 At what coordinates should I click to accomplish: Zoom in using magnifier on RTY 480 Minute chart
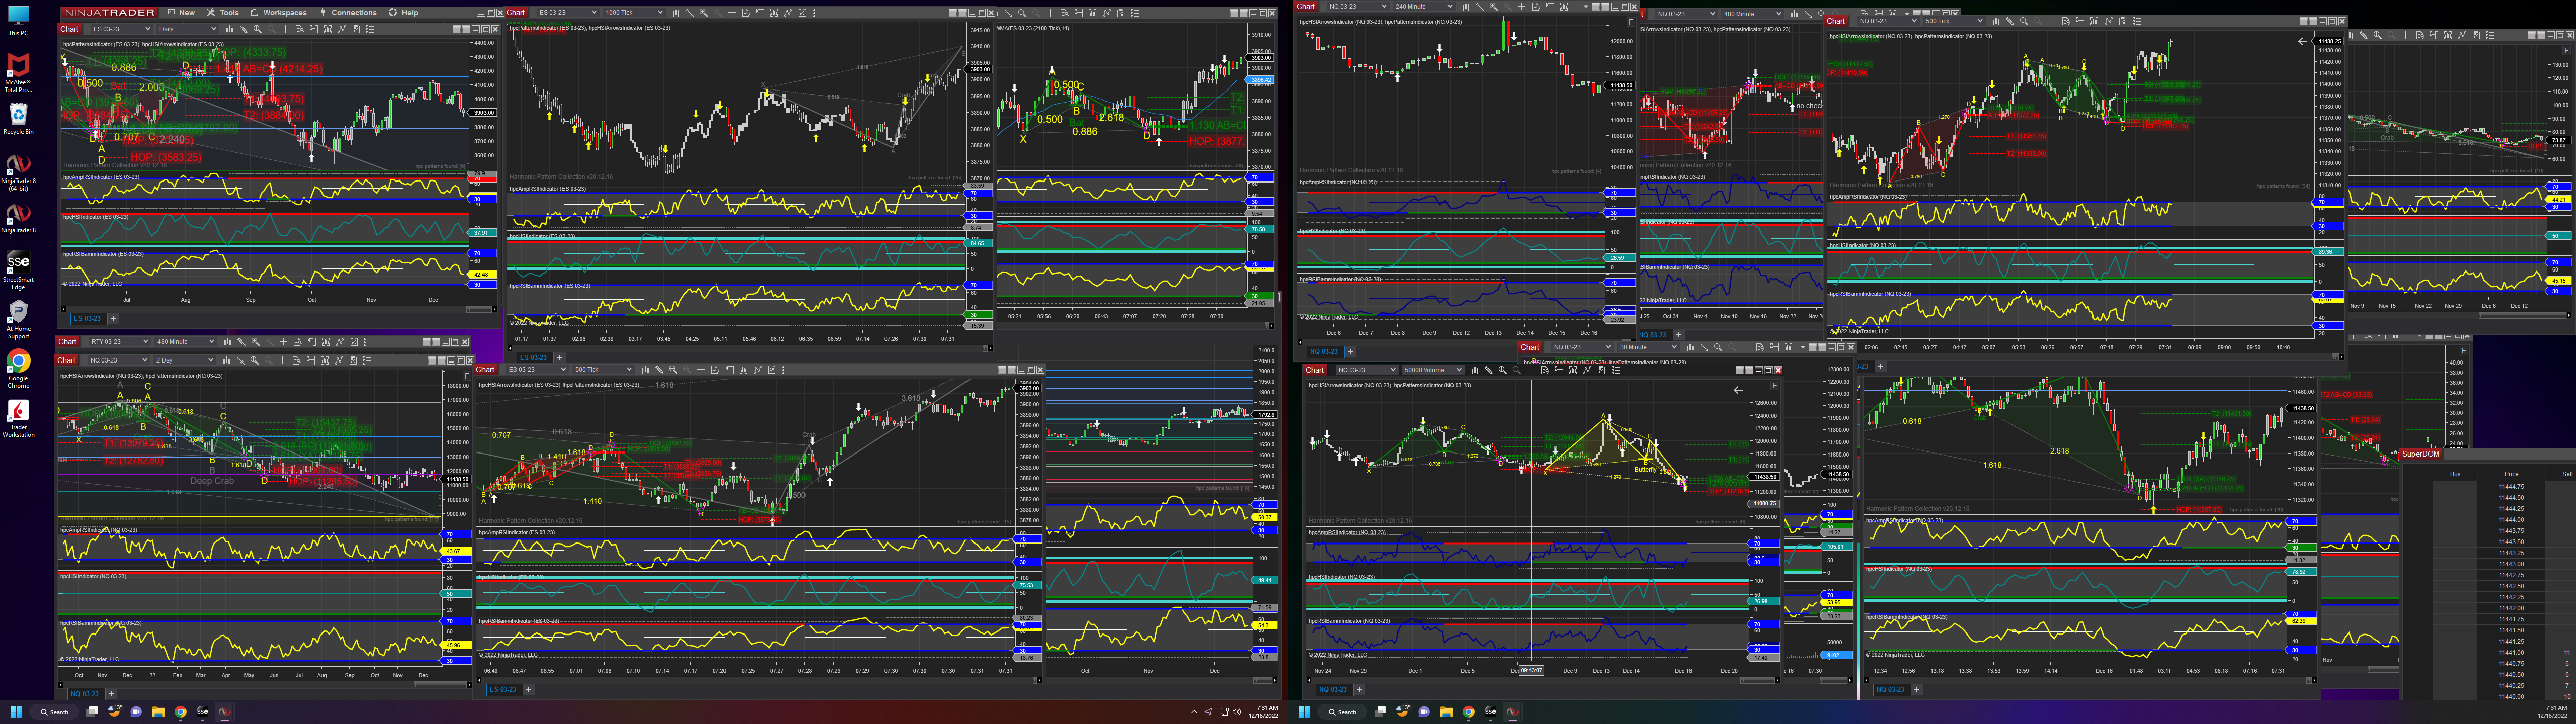pyautogui.click(x=255, y=342)
